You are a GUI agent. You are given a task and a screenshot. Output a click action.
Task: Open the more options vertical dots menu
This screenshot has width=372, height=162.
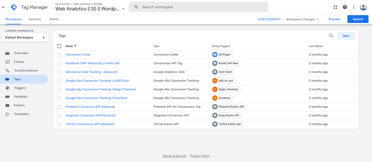354,7
